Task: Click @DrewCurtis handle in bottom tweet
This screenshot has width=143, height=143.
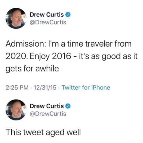Action: [x=48, y=114]
